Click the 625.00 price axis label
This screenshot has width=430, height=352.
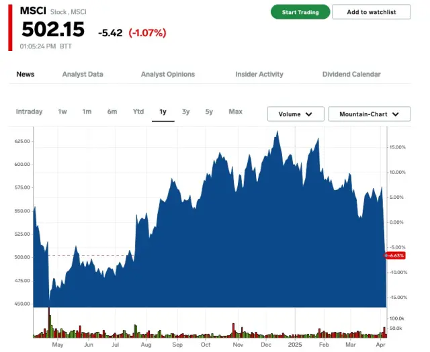(22, 141)
